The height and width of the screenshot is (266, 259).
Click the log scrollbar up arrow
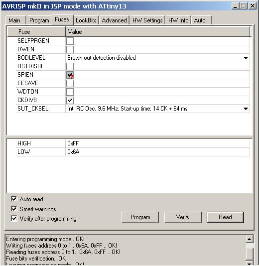pyautogui.click(x=249, y=240)
